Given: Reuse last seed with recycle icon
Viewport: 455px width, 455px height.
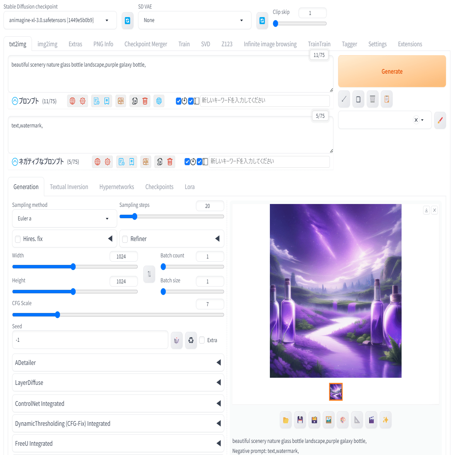Looking at the screenshot, I should point(191,340).
